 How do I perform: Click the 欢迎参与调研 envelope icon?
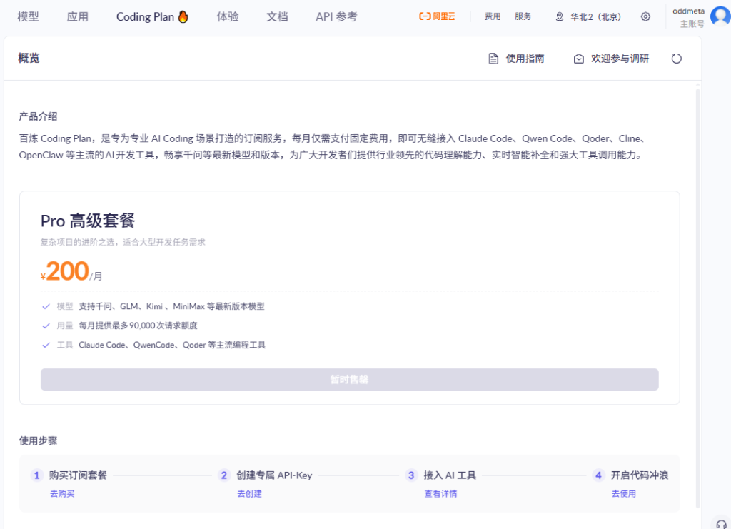pos(579,59)
